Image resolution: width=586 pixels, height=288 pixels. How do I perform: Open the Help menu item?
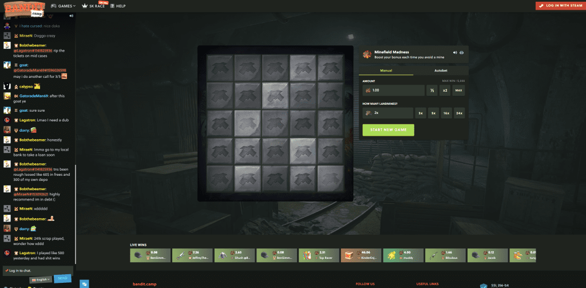(x=118, y=6)
